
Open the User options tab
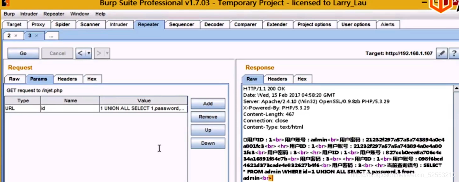[x=356, y=25]
